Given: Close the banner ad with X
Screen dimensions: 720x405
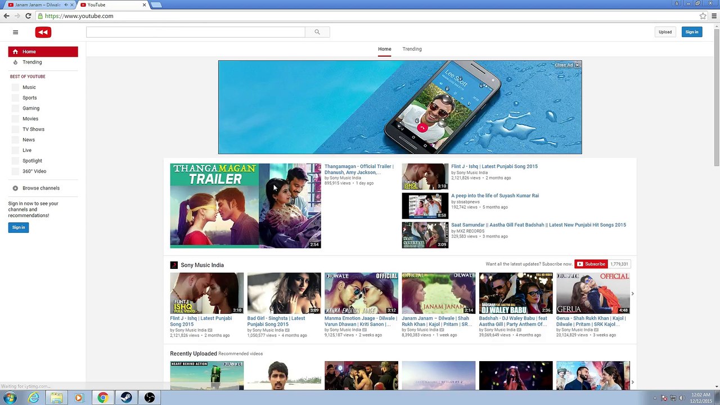Looking at the screenshot, I should point(577,65).
